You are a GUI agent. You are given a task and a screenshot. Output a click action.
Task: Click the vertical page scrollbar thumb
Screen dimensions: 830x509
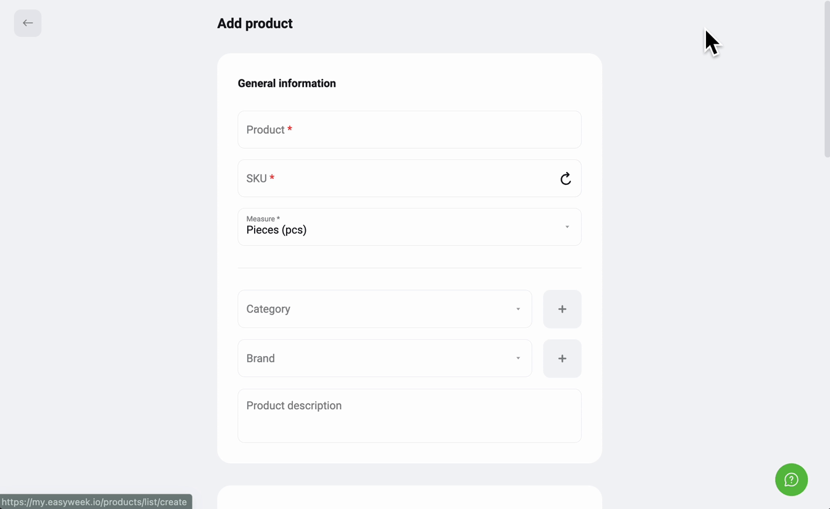pyautogui.click(x=827, y=79)
